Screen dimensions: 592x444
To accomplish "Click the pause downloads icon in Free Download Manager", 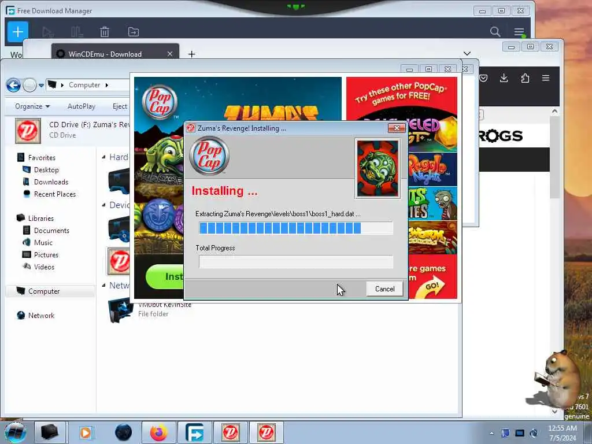I will tap(77, 32).
